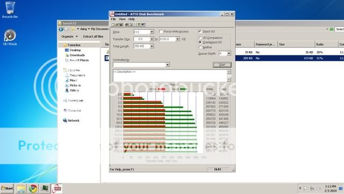Click the Save disk toolbar icon

click(121, 24)
